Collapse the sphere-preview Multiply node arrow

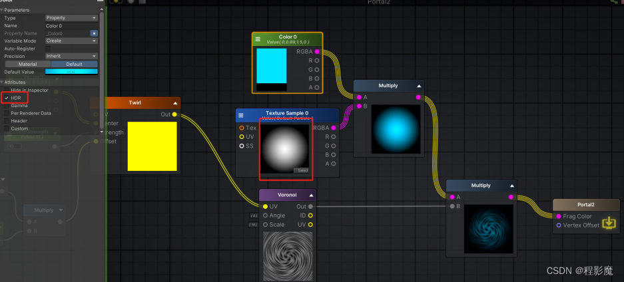point(419,86)
